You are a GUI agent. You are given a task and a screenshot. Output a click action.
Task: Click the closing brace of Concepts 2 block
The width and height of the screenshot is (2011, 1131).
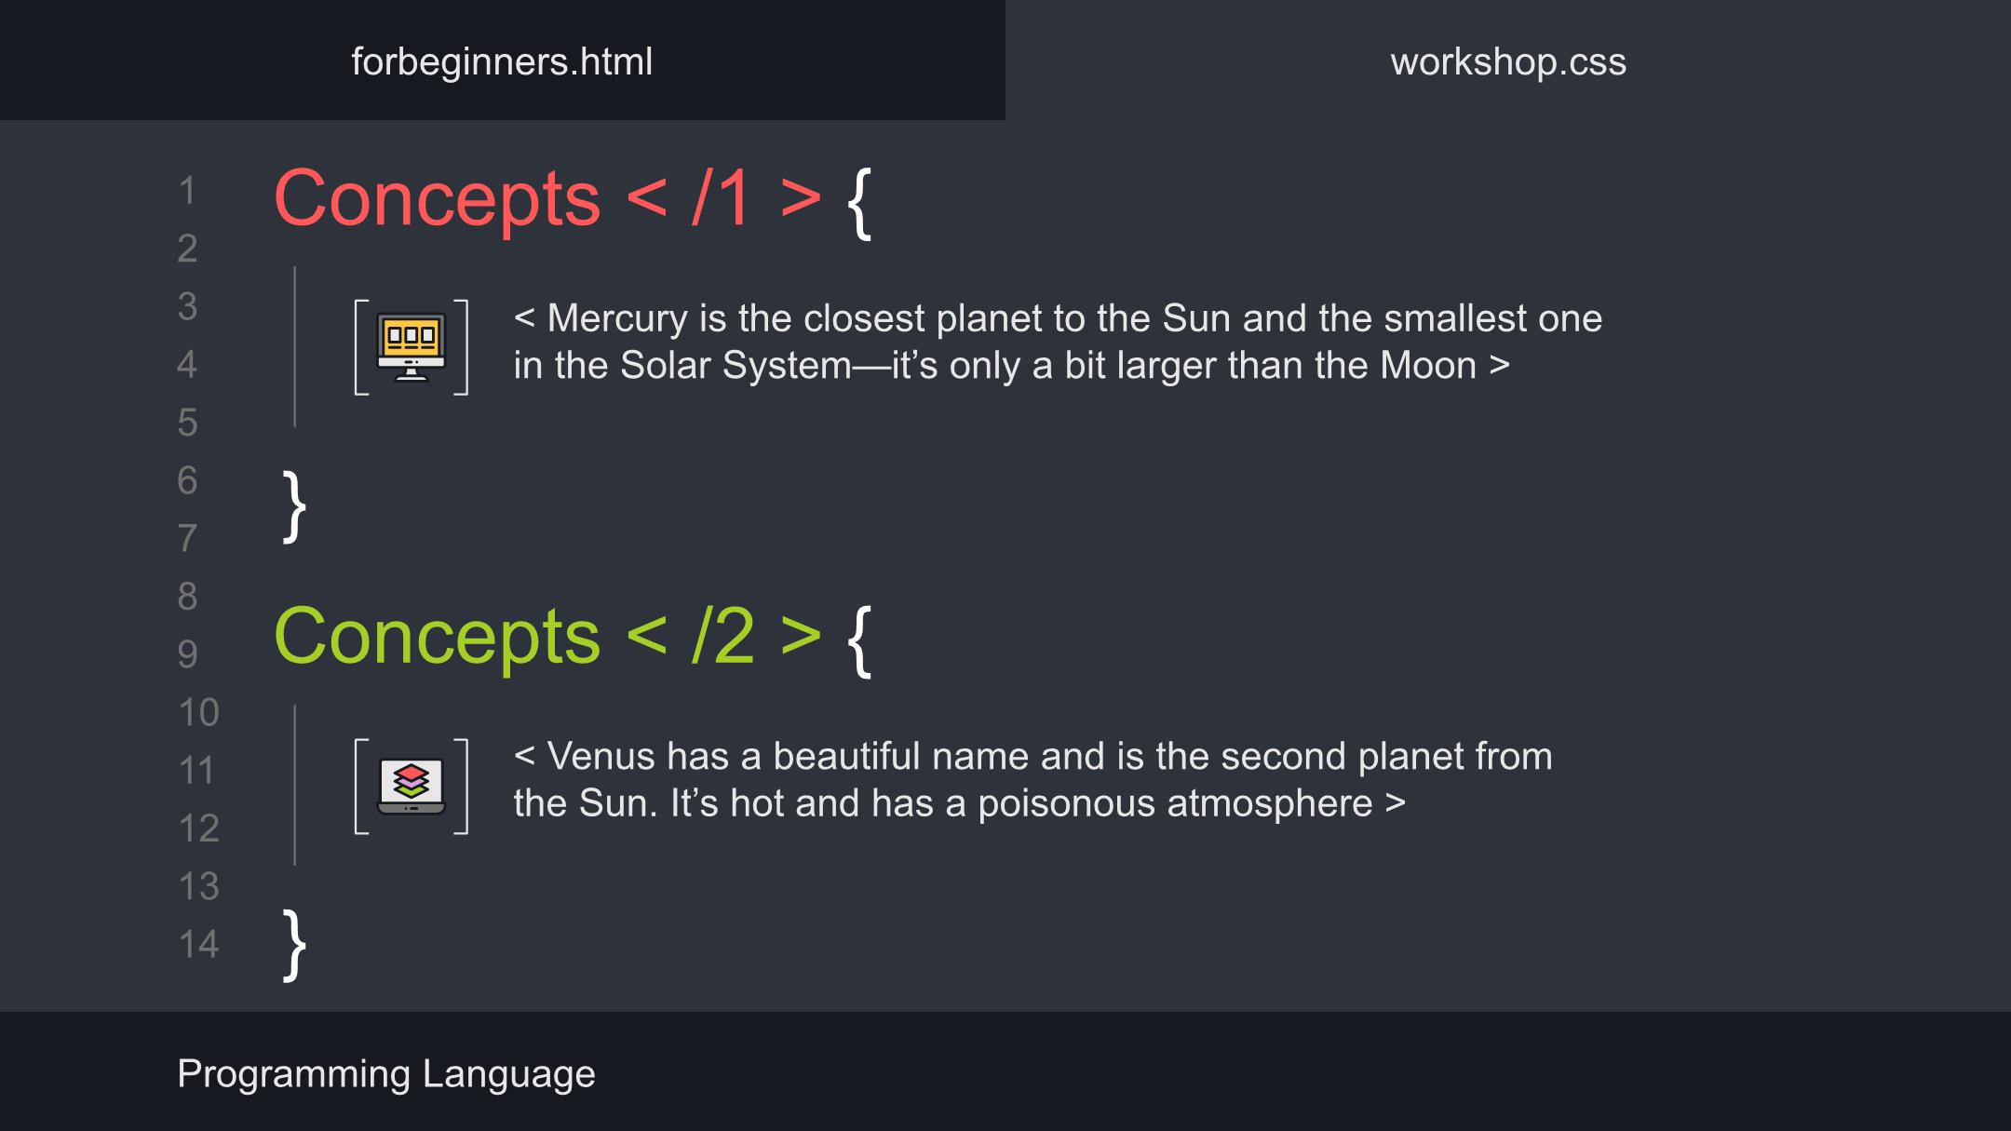click(293, 945)
